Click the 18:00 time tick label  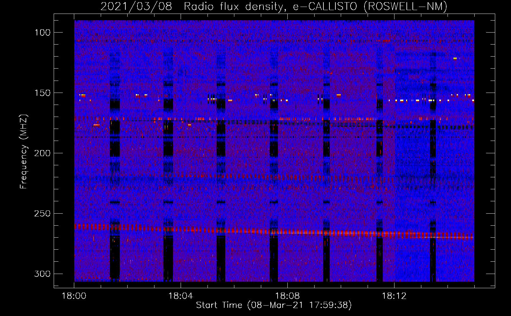[x=74, y=296]
